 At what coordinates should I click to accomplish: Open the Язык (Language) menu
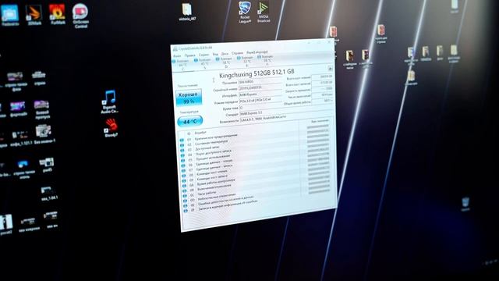click(x=257, y=52)
